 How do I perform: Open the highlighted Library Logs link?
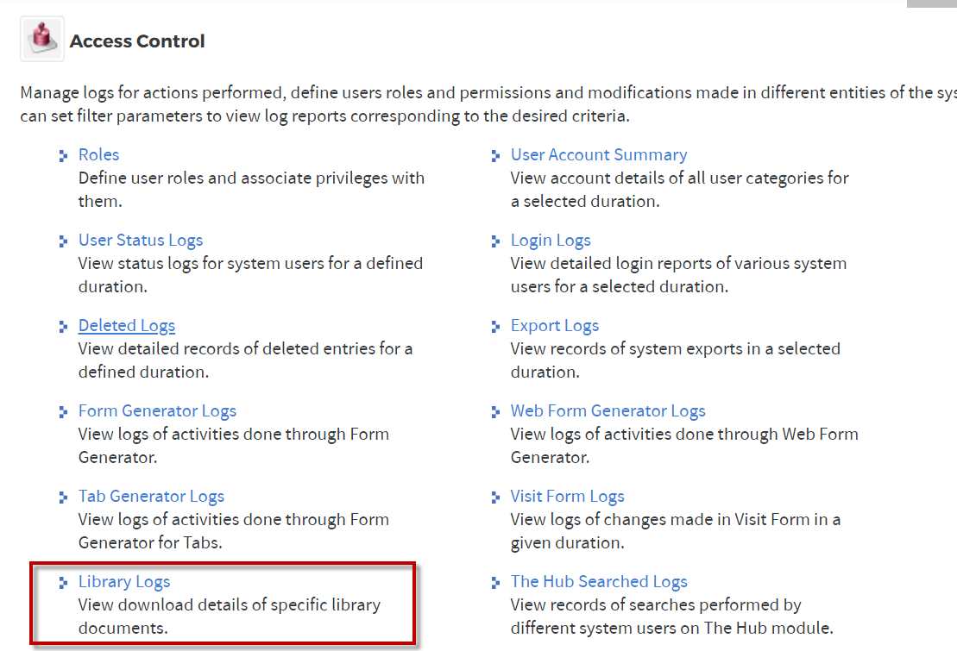[x=124, y=582]
